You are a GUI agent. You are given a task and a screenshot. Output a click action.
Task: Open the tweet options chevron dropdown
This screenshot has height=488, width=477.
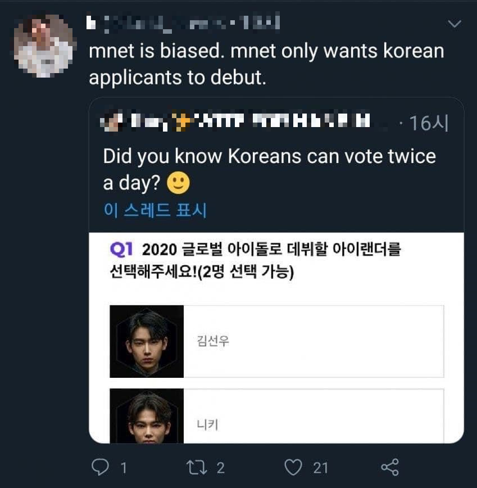tap(453, 24)
